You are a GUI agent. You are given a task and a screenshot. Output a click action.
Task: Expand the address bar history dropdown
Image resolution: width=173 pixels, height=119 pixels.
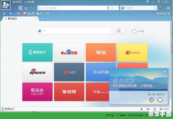coord(117,8)
